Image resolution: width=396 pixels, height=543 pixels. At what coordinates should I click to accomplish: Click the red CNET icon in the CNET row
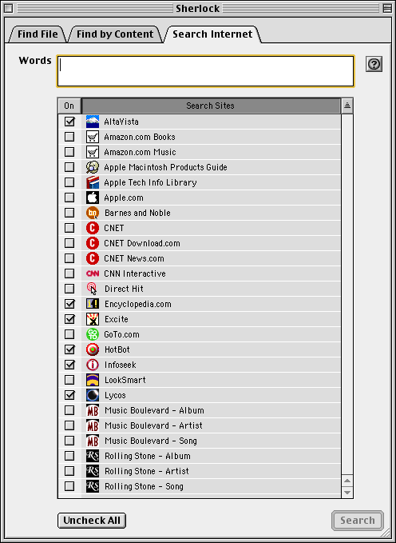(93, 228)
